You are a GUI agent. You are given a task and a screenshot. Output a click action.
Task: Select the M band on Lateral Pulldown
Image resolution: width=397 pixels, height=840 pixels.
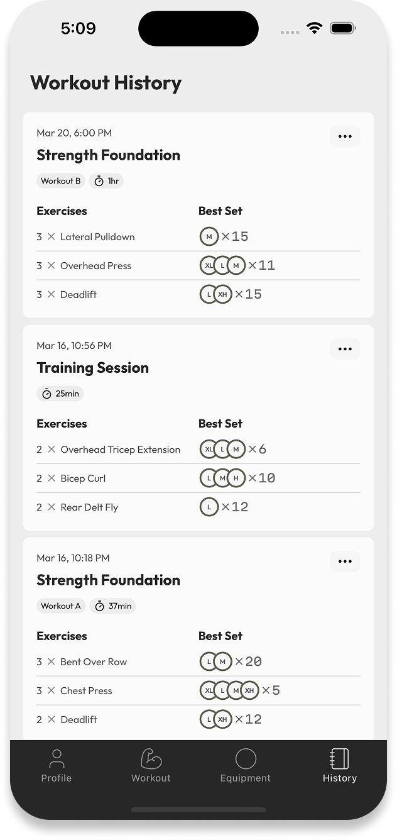point(208,236)
